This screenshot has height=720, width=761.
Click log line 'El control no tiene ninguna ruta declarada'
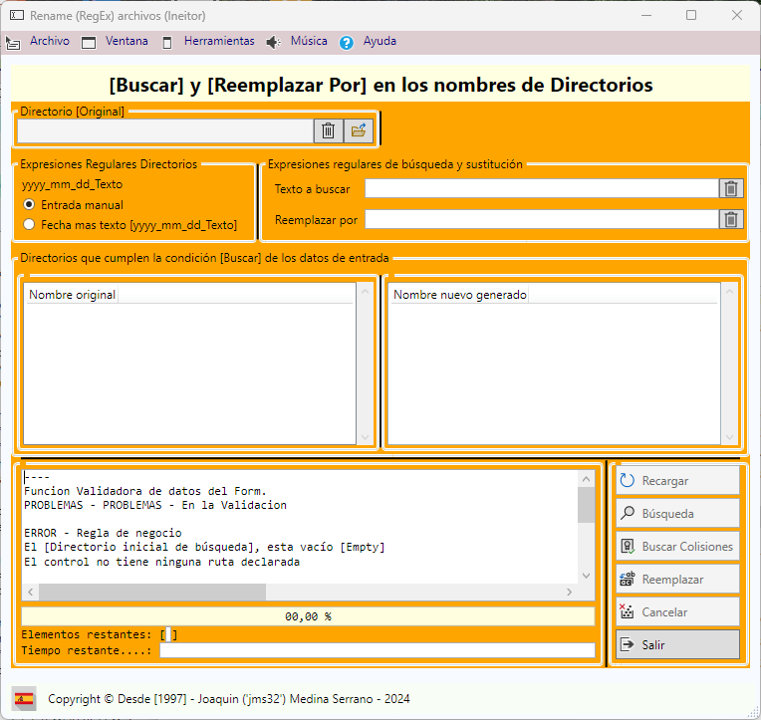161,562
